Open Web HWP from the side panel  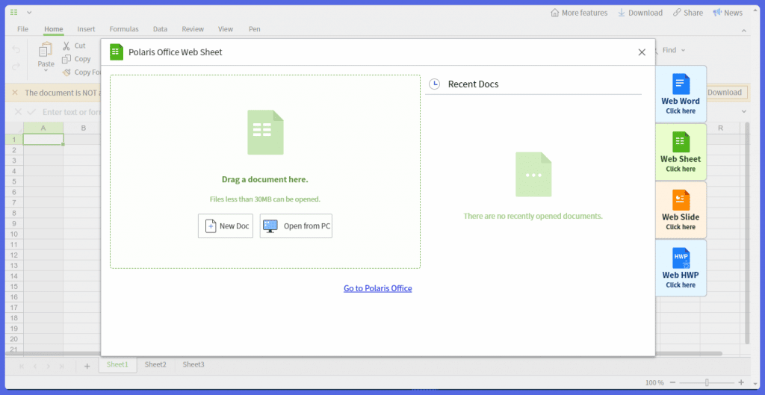pos(681,268)
